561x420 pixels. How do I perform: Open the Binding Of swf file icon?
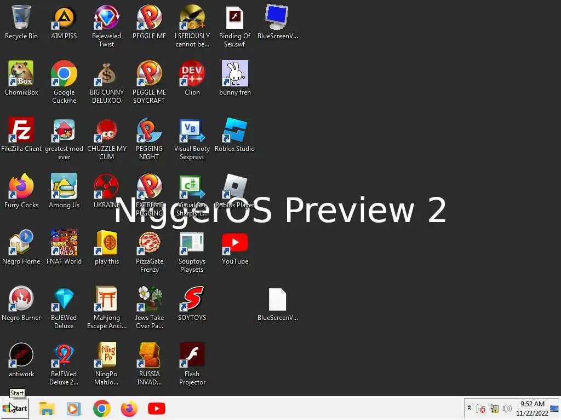point(234,26)
